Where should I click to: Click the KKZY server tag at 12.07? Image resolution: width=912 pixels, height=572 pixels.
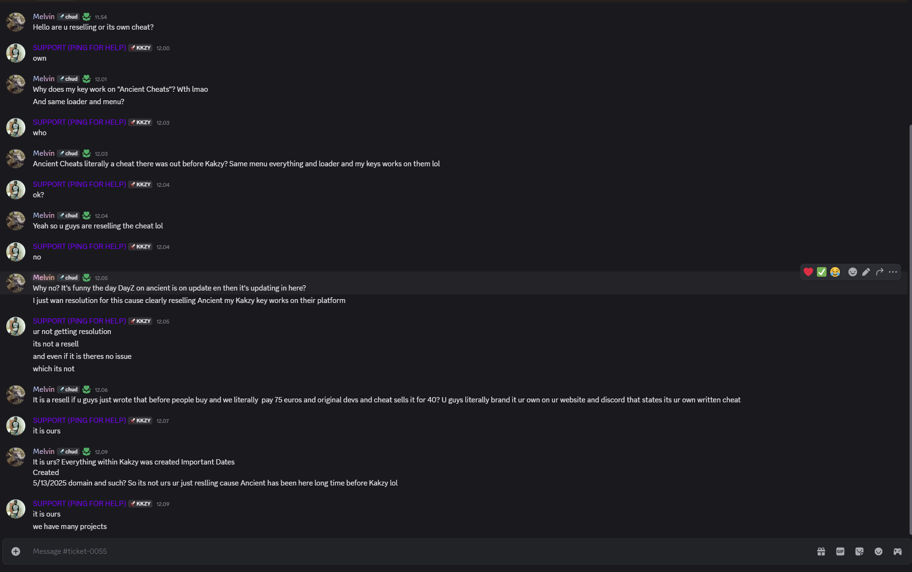click(x=140, y=421)
